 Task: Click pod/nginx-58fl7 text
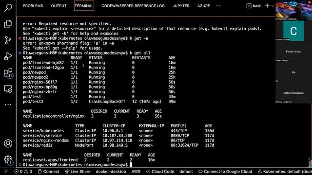tap(40, 82)
